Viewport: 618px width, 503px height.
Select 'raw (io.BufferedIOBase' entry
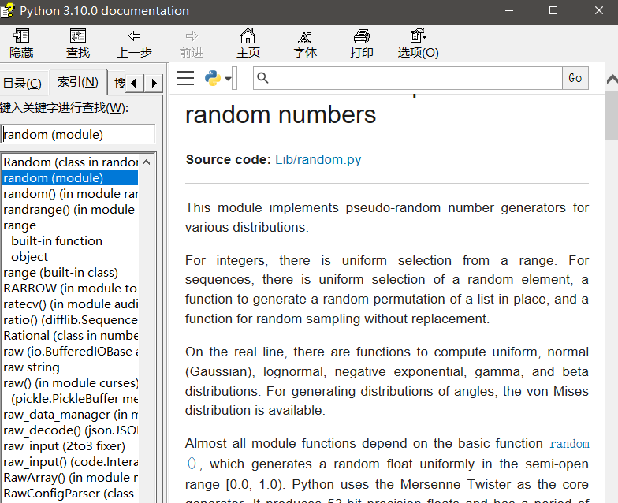point(71,352)
